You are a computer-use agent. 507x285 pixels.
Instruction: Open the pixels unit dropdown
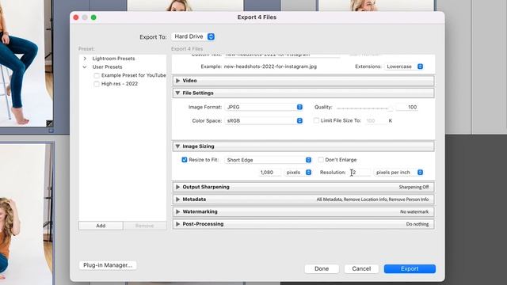tap(298, 173)
